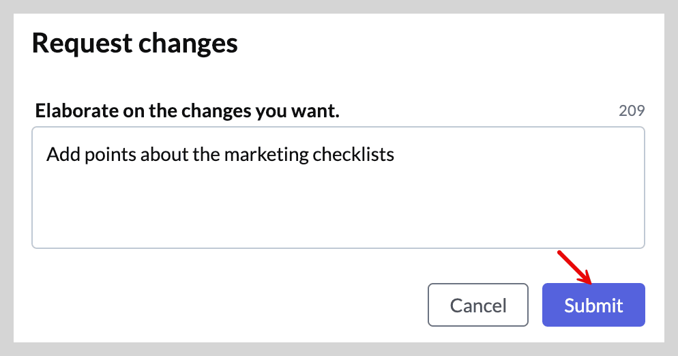Click the text 'Add points about the marketing checklists'
This screenshot has height=356, width=678.
point(220,154)
